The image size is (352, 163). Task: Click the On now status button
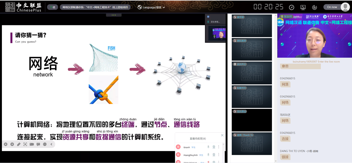332,7
